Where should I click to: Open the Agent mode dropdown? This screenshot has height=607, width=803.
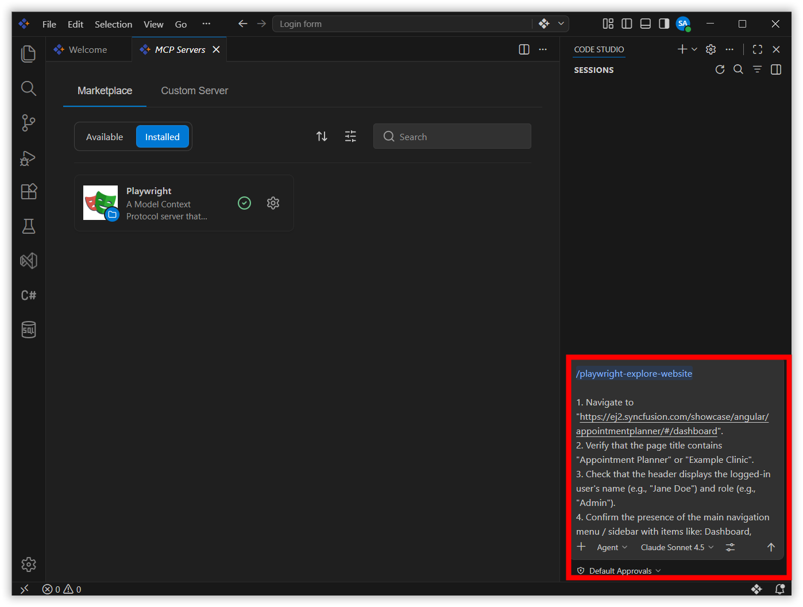coord(612,547)
